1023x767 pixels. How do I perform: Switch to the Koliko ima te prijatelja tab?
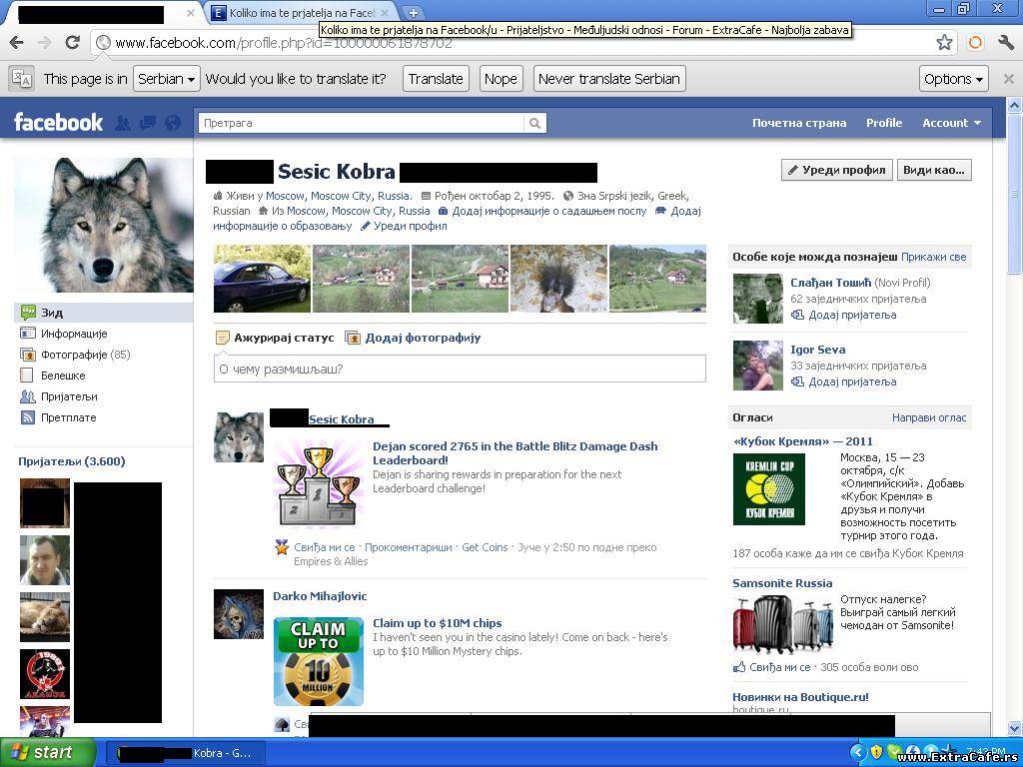(300, 13)
